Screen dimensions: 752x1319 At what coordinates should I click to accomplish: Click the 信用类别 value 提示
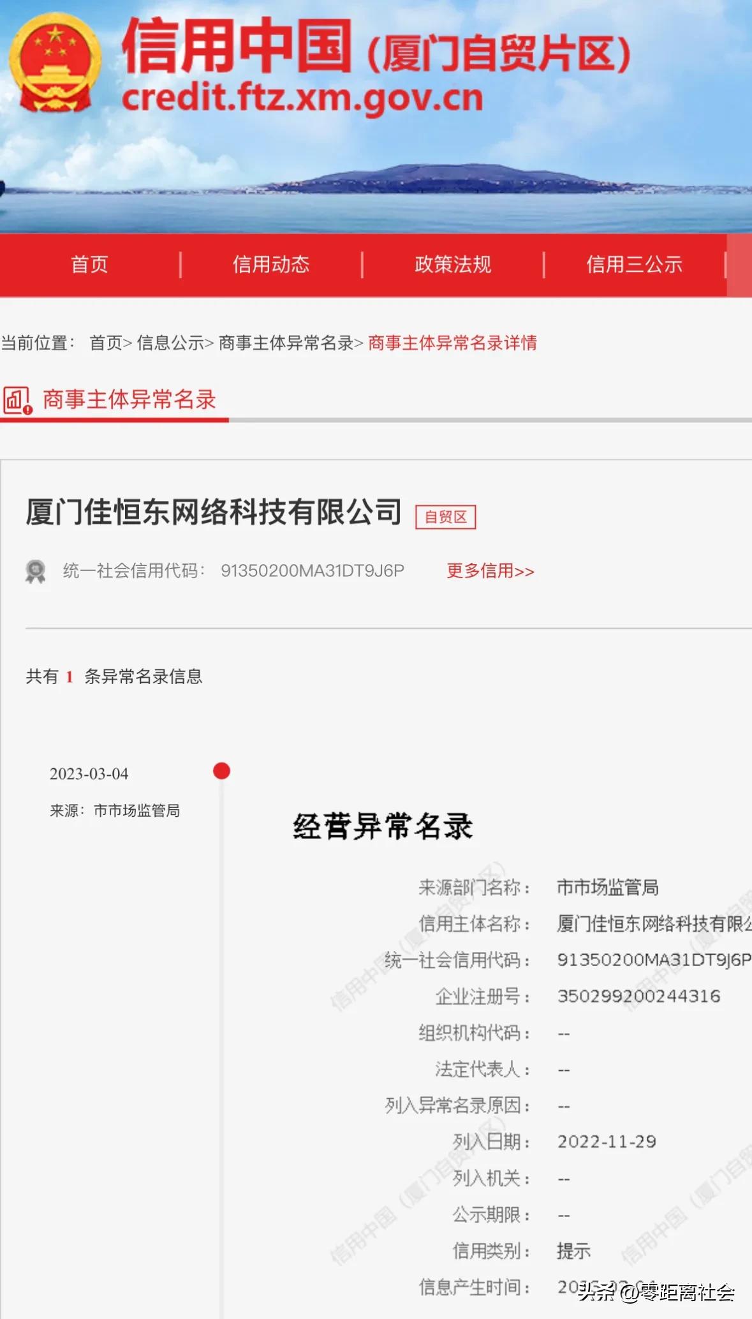click(573, 1251)
